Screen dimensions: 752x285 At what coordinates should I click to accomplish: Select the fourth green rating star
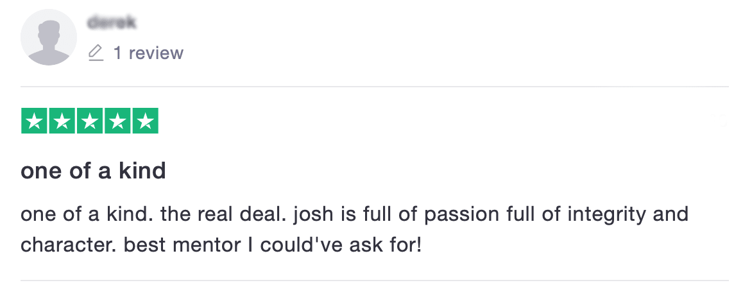click(117, 121)
